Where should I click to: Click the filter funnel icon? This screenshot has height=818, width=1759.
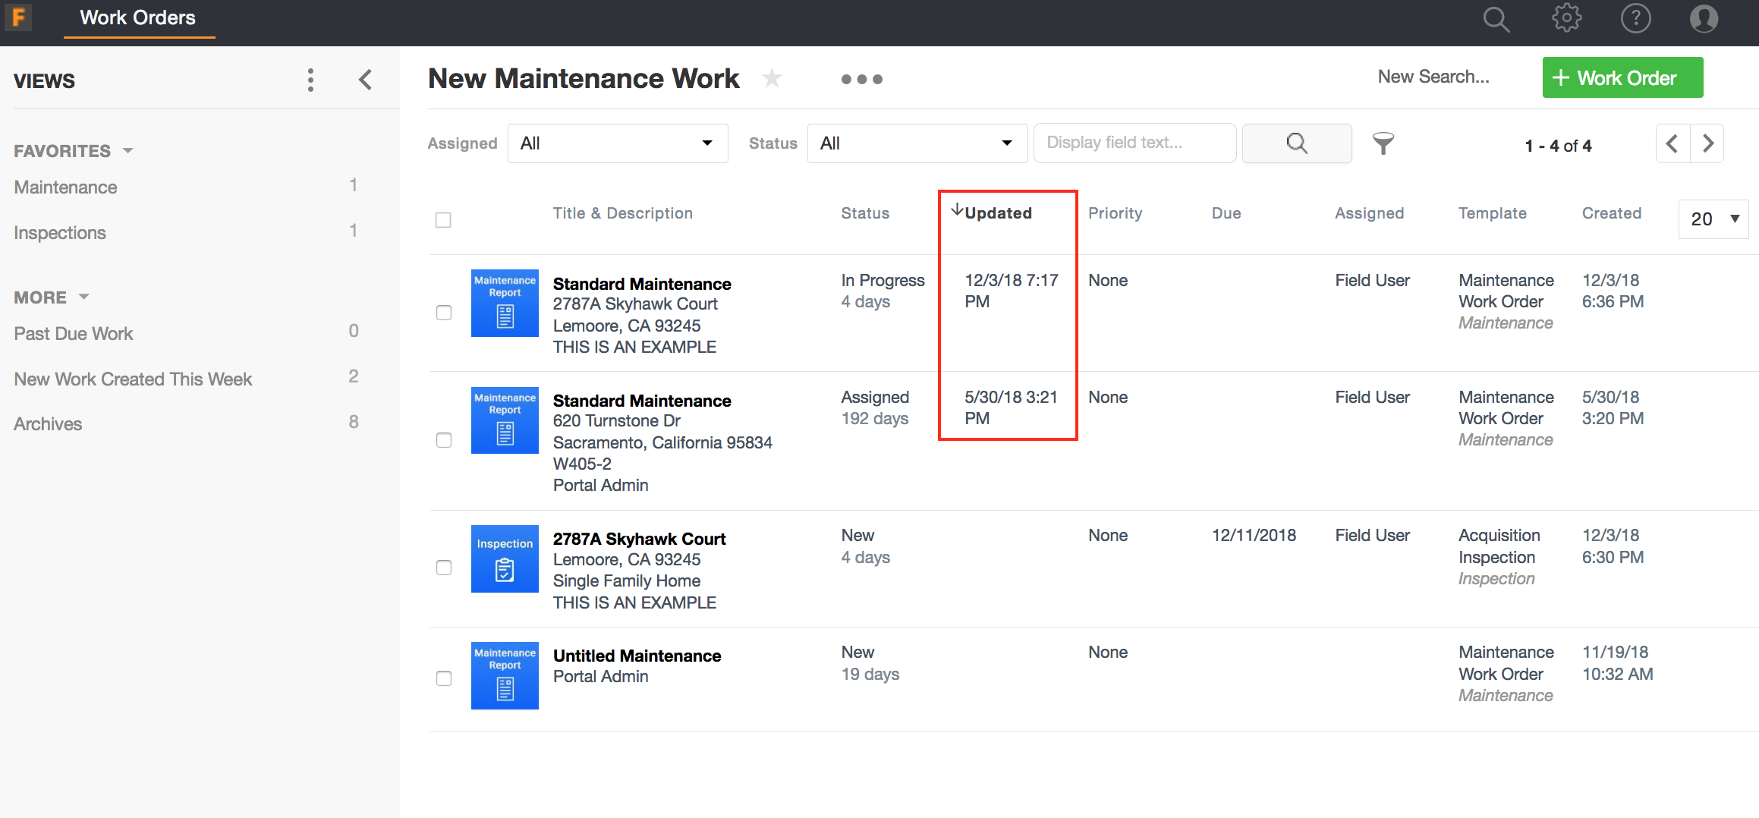(x=1383, y=143)
